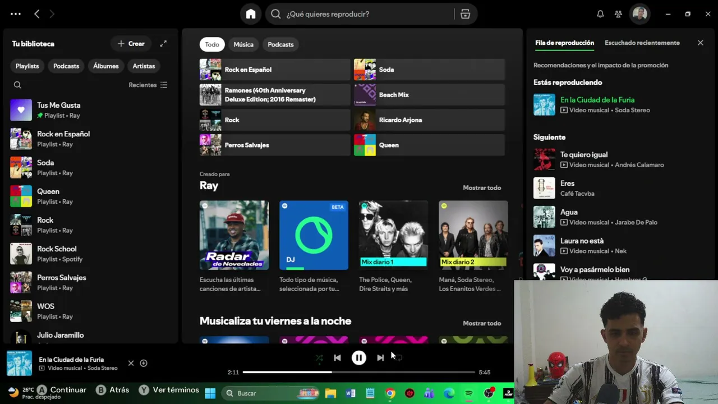718x404 pixels.
Task: Filter library by Álbumes
Action: 106,66
